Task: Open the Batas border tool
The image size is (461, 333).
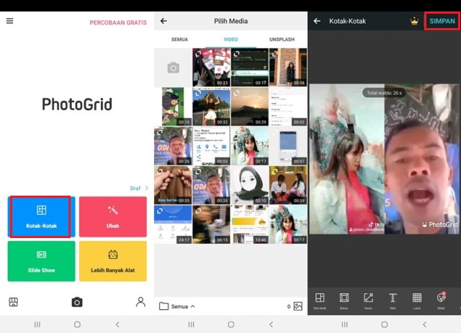Action: [344, 301]
